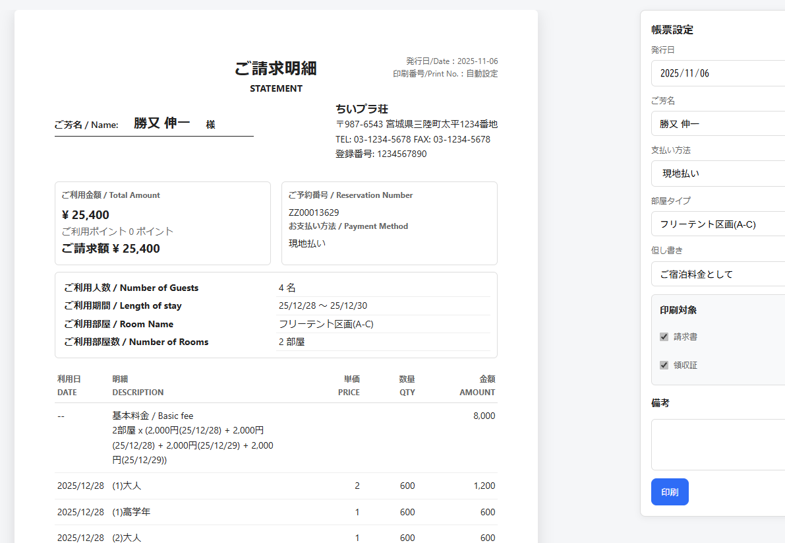Click the basic fee amount 8,000
Image resolution: width=785 pixels, height=543 pixels.
484,416
